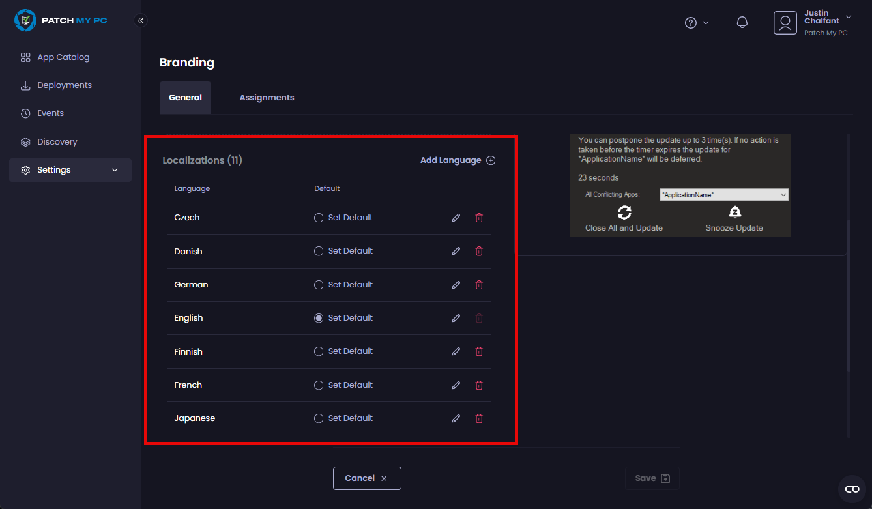Click the Snooze Update bell icon
The height and width of the screenshot is (509, 872).
point(734,212)
